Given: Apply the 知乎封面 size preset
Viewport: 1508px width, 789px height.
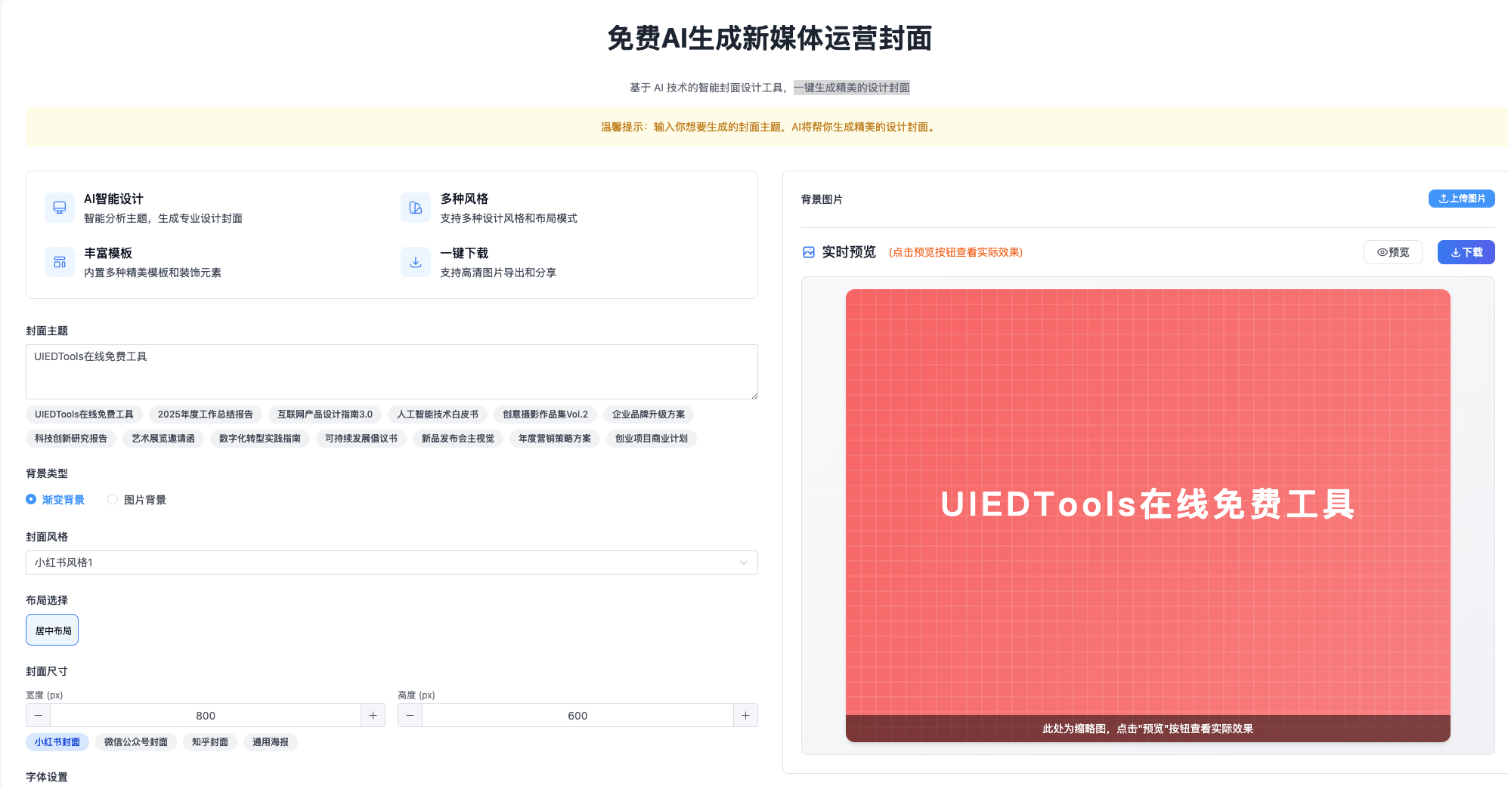Looking at the screenshot, I should (x=210, y=742).
